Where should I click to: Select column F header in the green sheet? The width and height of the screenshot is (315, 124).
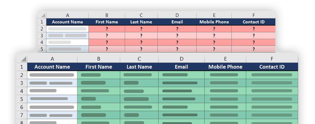click(272, 59)
